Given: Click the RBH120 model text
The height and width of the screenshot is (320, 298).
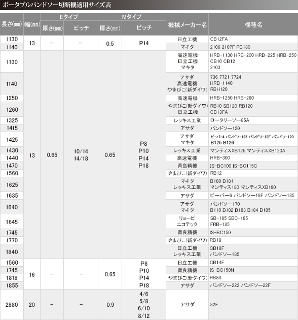Looking at the screenshot, I should [219, 89].
